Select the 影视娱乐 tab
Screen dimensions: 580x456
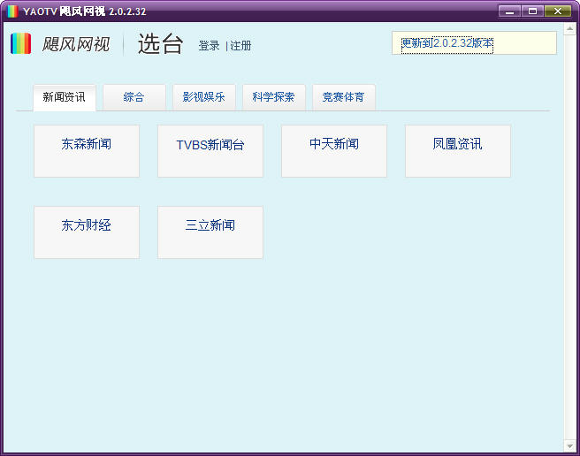point(204,97)
